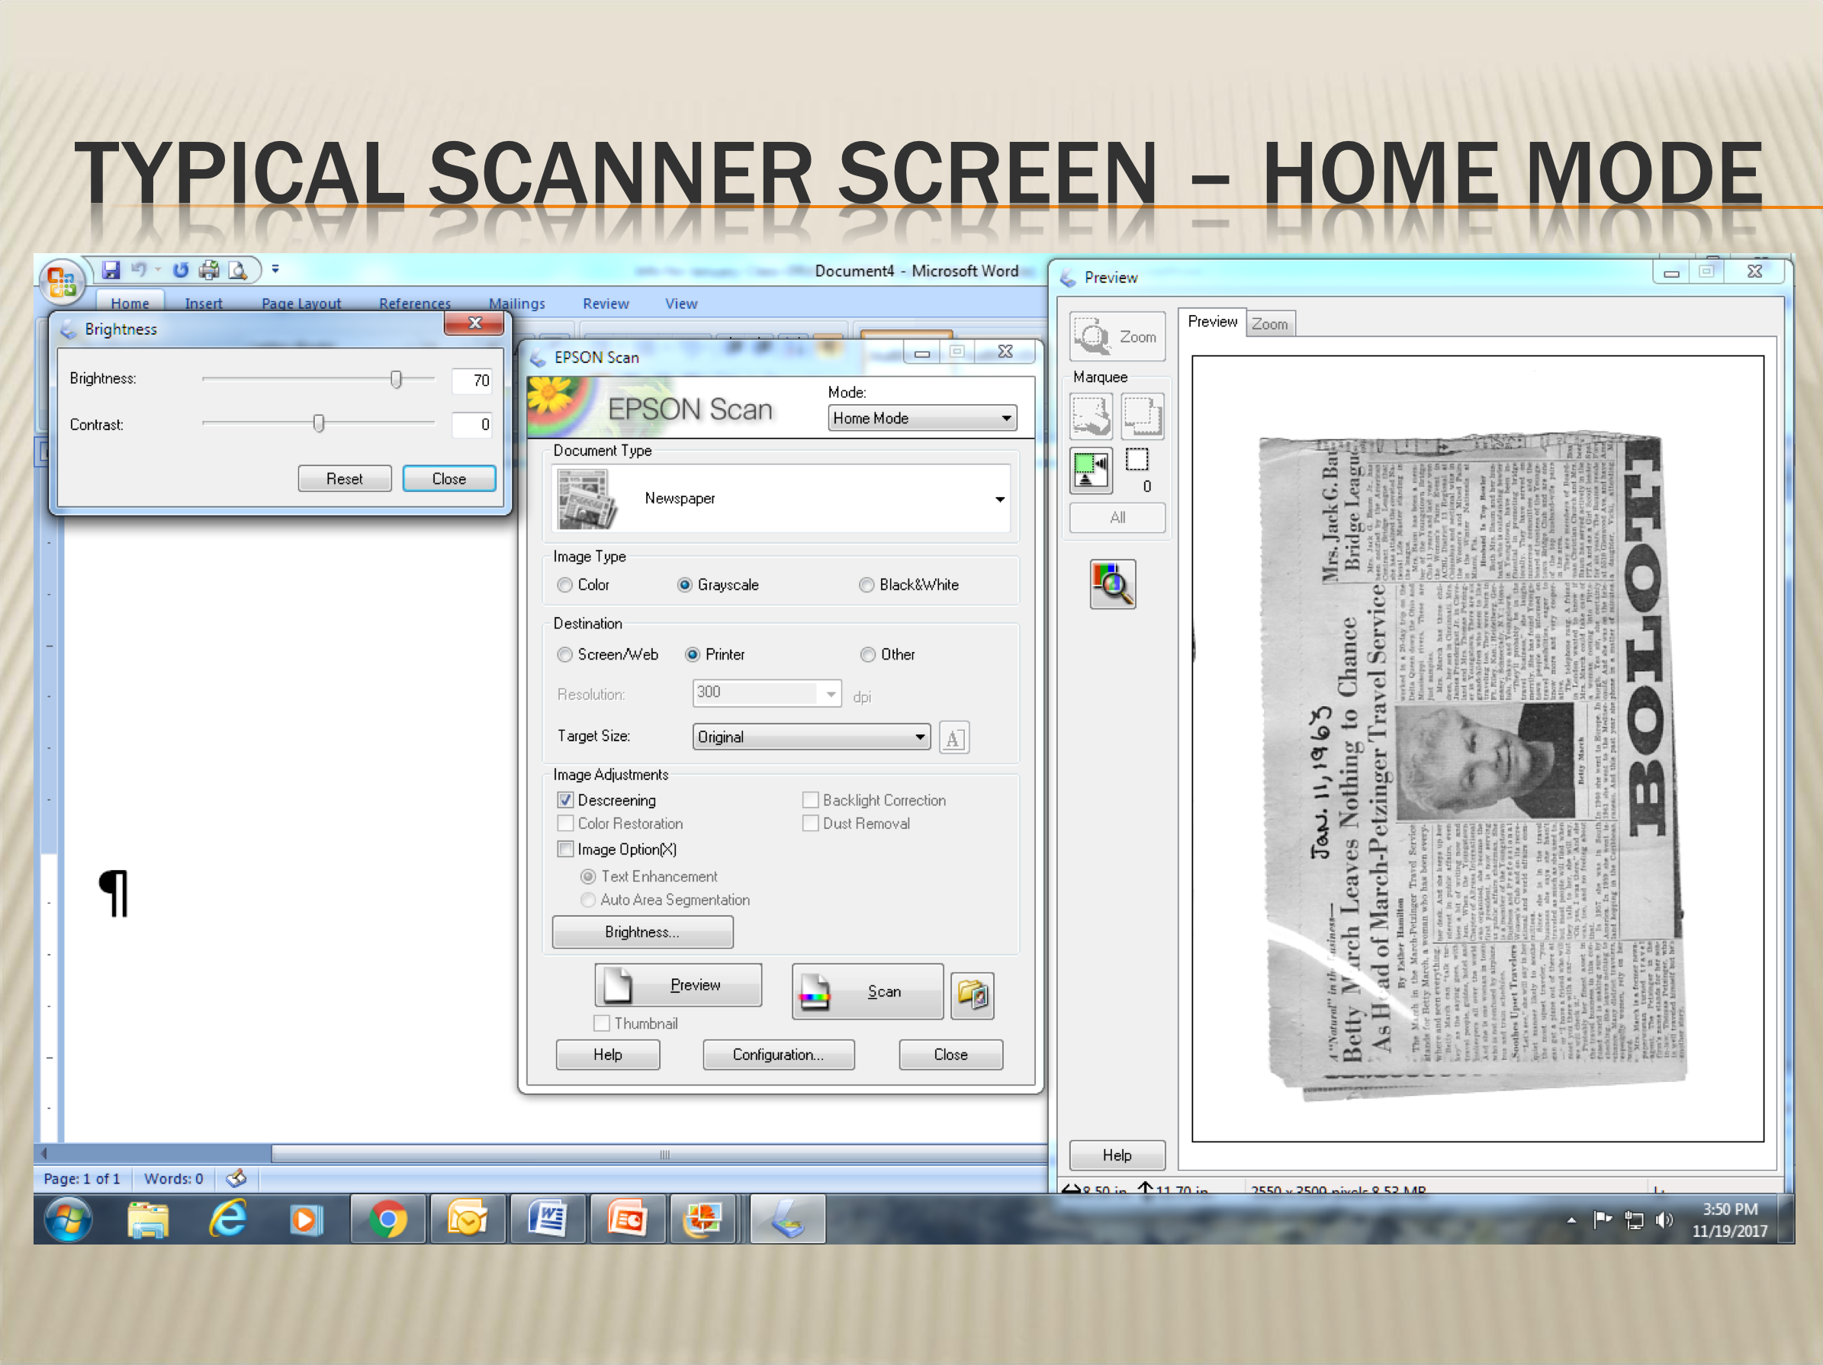Open the Insert tab in Word
The image size is (1823, 1365).
204,304
